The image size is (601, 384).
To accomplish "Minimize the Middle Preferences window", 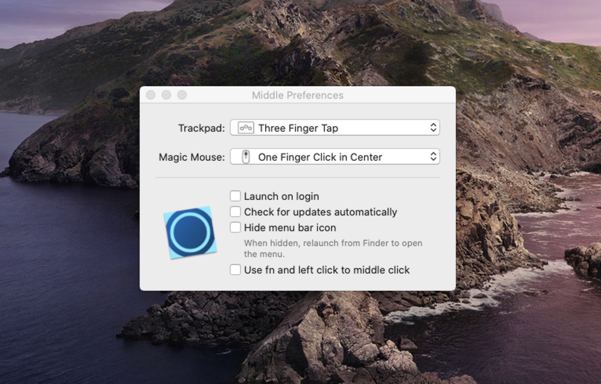I will pyautogui.click(x=166, y=95).
